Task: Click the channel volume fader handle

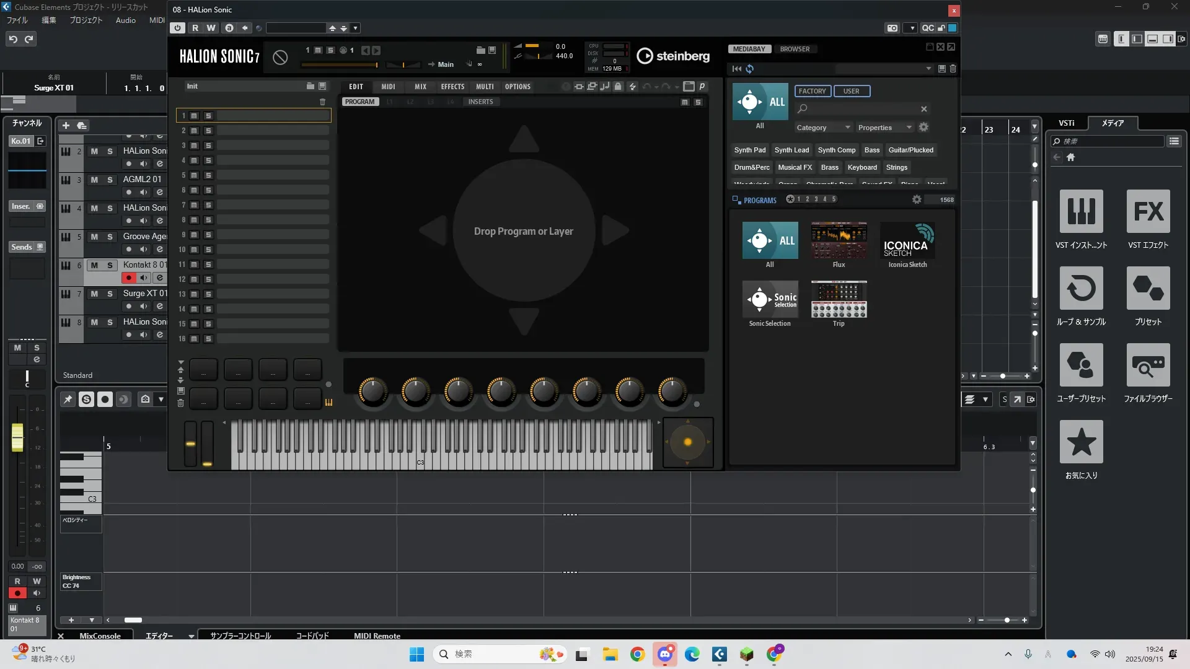Action: (x=17, y=437)
